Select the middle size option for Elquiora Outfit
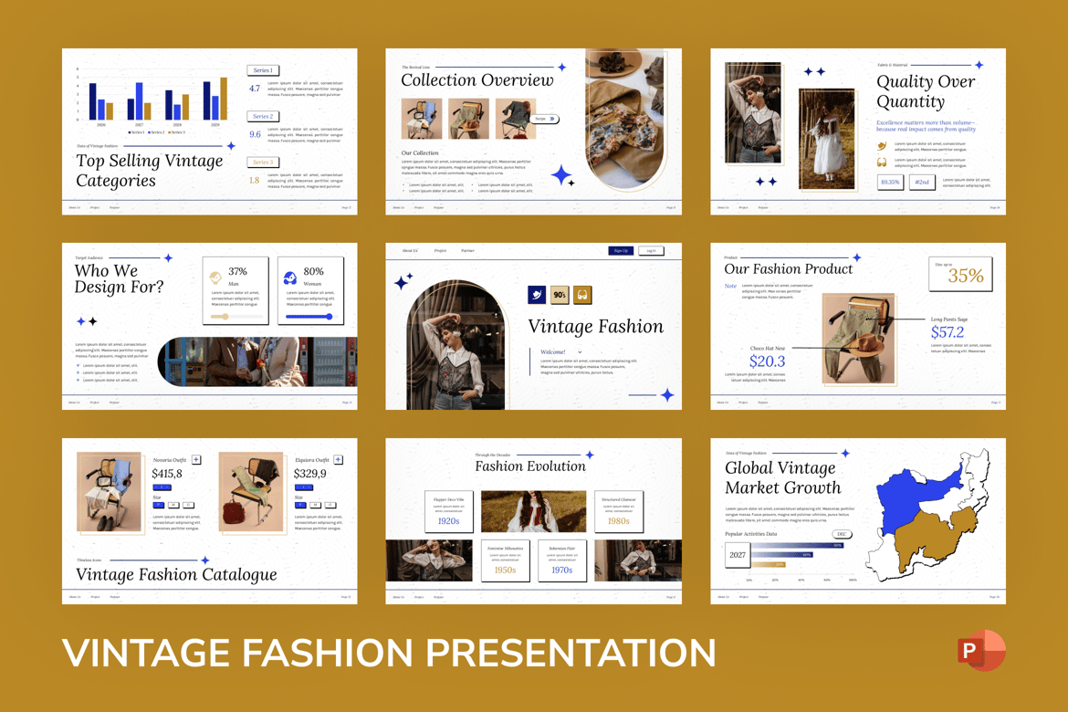The image size is (1068, 712). click(x=315, y=505)
